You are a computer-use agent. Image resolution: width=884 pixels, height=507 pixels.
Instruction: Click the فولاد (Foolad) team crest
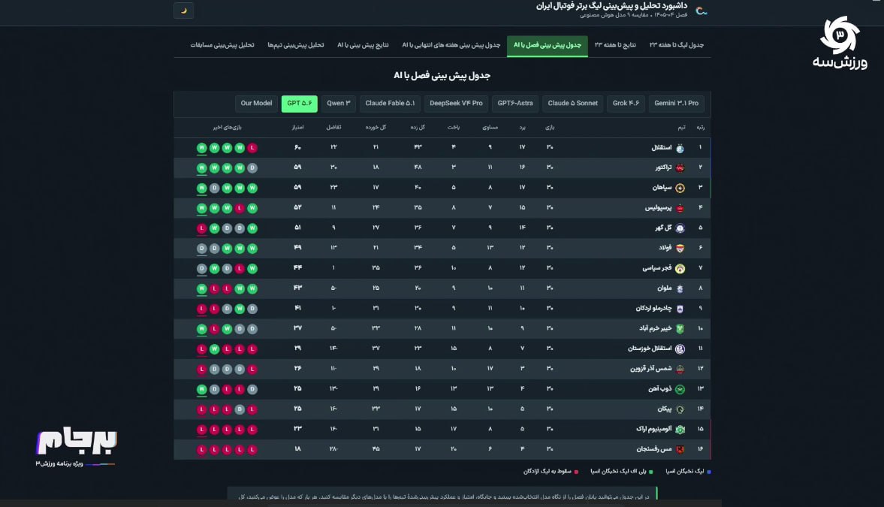coord(680,248)
